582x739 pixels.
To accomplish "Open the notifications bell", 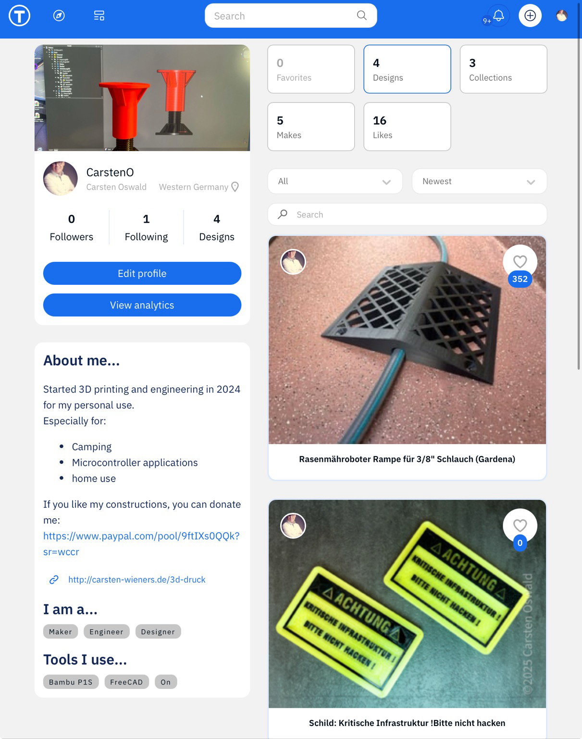I will (498, 15).
